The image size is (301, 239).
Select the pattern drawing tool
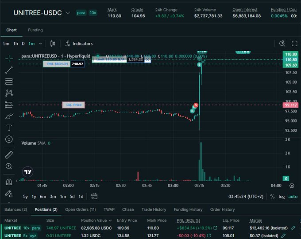click(9, 93)
